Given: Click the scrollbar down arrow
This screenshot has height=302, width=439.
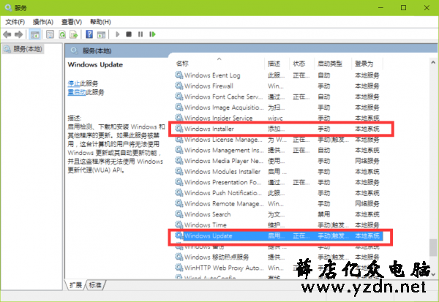Looking at the screenshot, I should [x=433, y=274].
